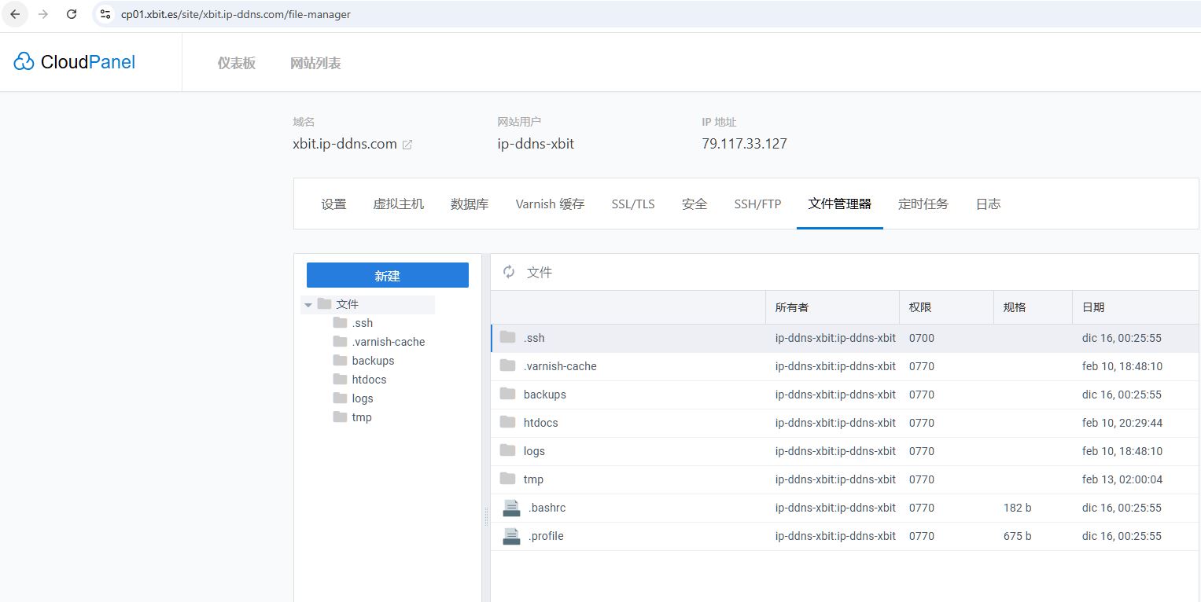Click htdocs name in file list
The image size is (1201, 602).
(x=541, y=423)
